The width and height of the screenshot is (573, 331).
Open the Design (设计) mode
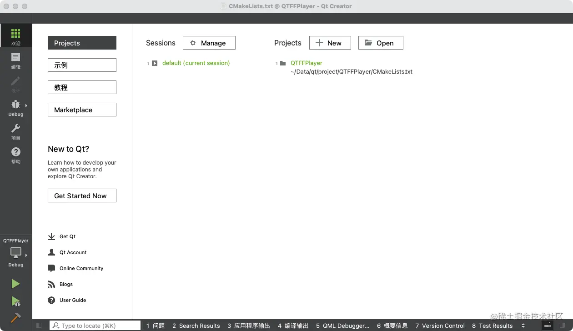(16, 85)
